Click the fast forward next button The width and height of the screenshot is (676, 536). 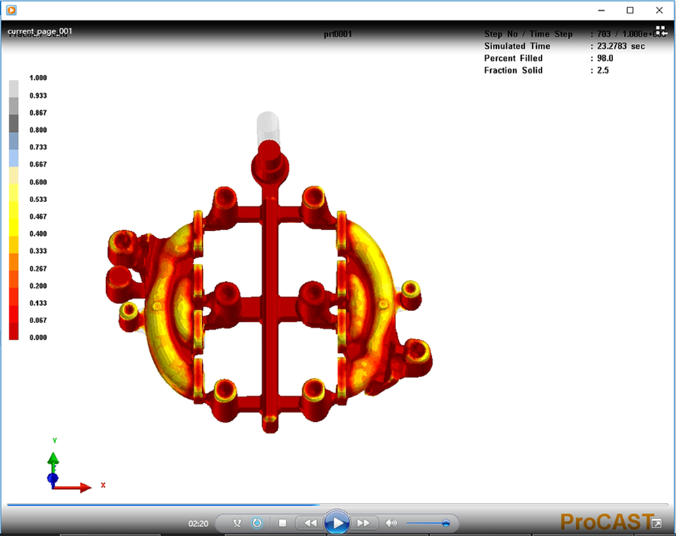(x=363, y=523)
